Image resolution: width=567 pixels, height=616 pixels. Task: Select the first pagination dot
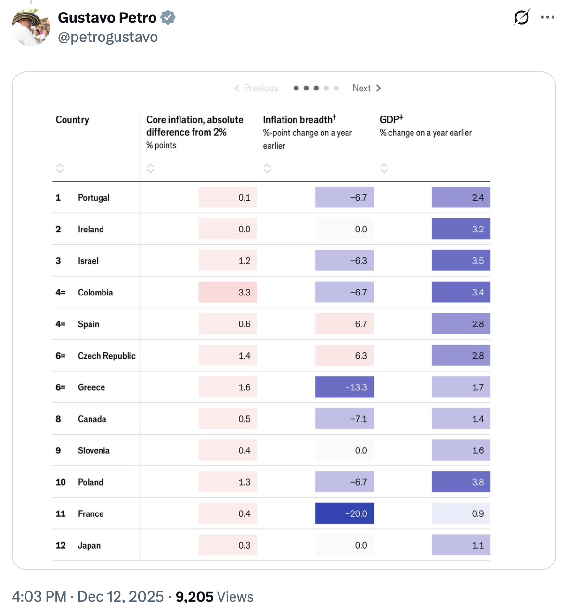[296, 88]
